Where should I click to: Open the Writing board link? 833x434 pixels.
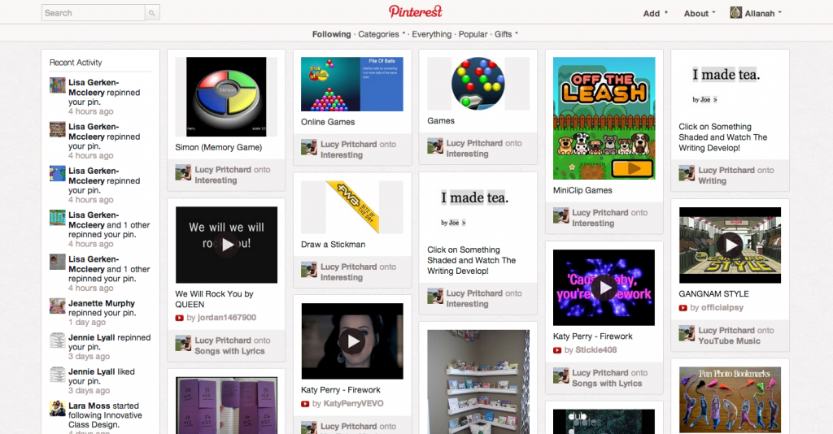[712, 181]
